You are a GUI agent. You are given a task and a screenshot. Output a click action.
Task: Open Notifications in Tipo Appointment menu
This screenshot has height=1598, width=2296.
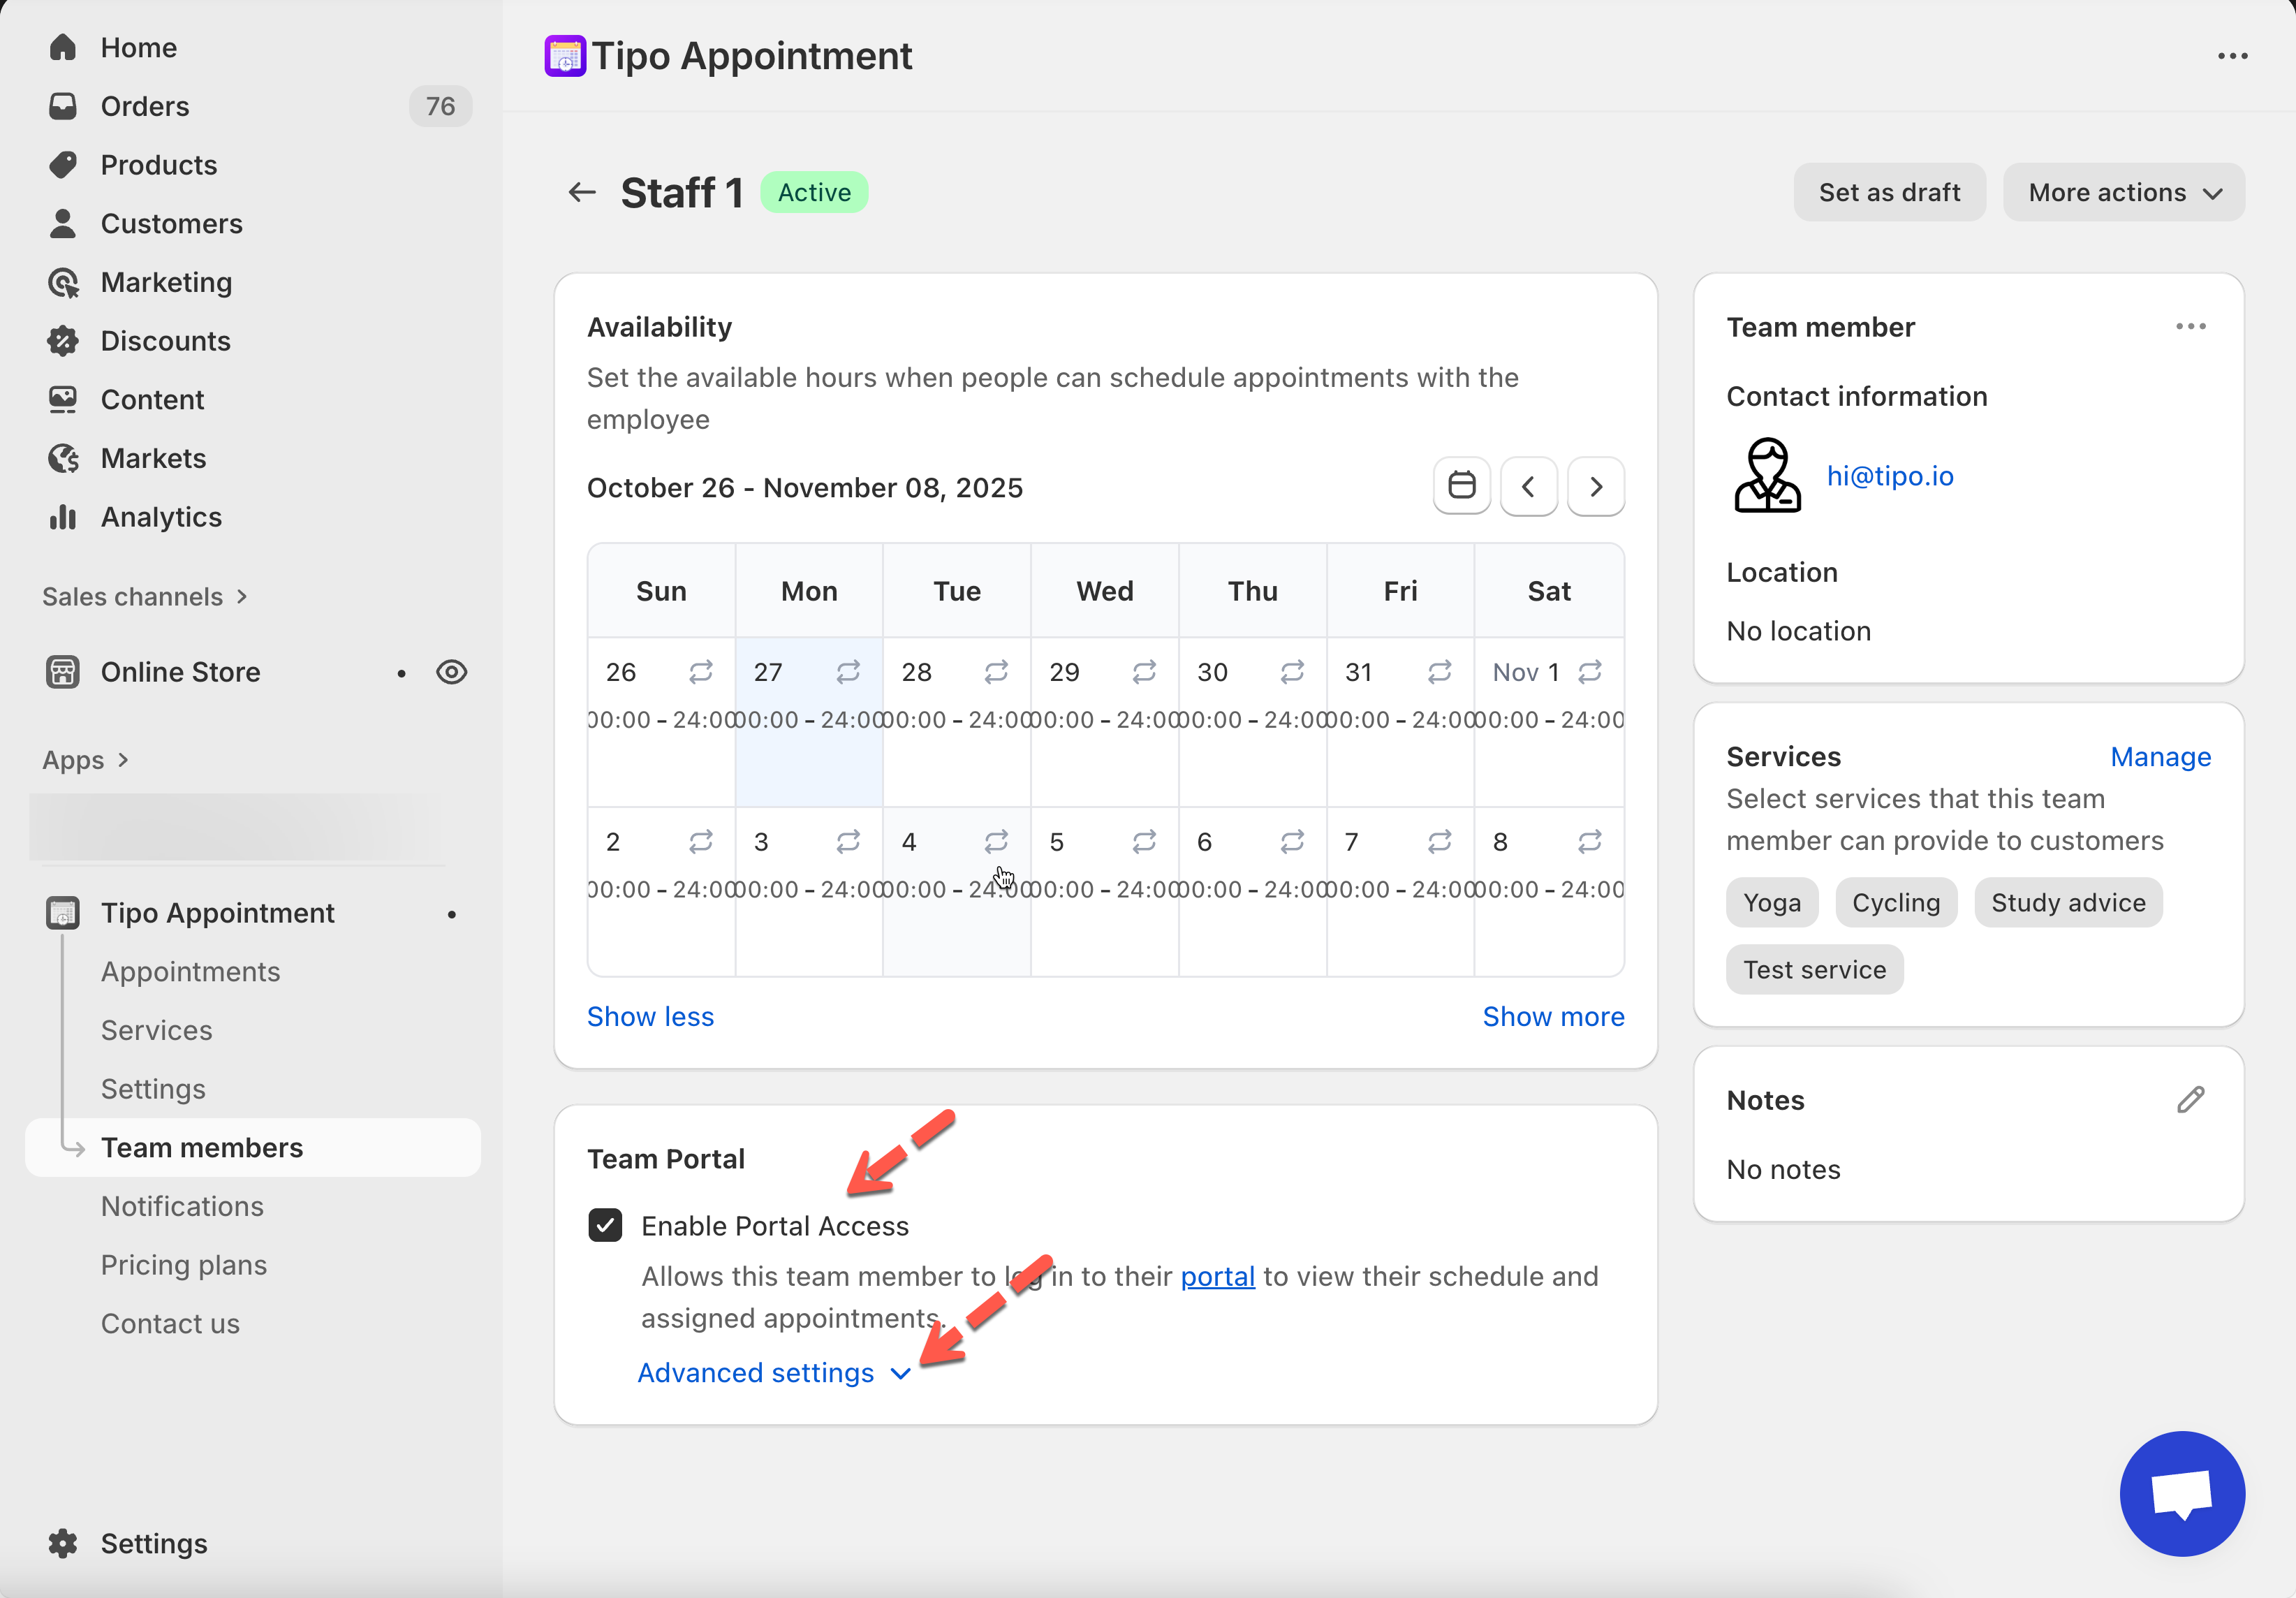[x=182, y=1206]
